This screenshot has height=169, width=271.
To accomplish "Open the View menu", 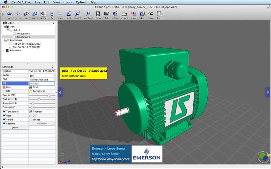I will click(57, 2).
